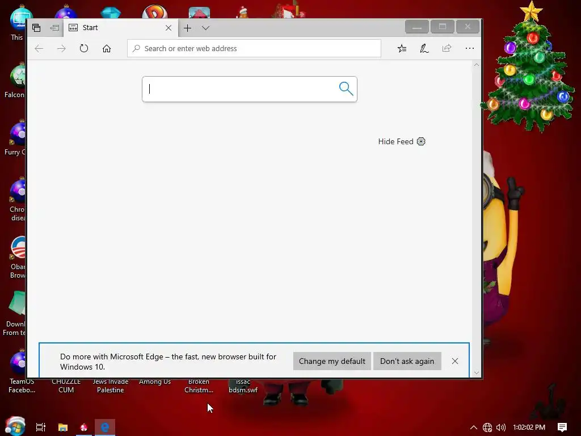Image resolution: width=581 pixels, height=436 pixels.
Task: Set these tabs aside icon
Action: (54, 28)
